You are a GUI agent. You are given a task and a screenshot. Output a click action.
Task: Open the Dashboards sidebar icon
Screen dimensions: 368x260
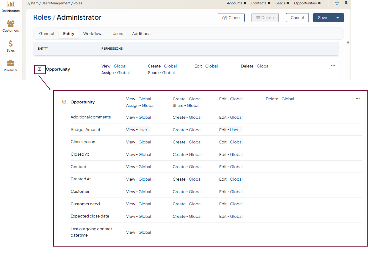(11, 4)
